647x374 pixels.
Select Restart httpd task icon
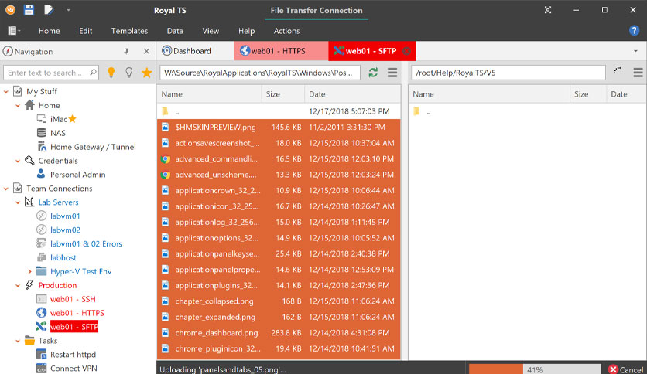pos(41,354)
